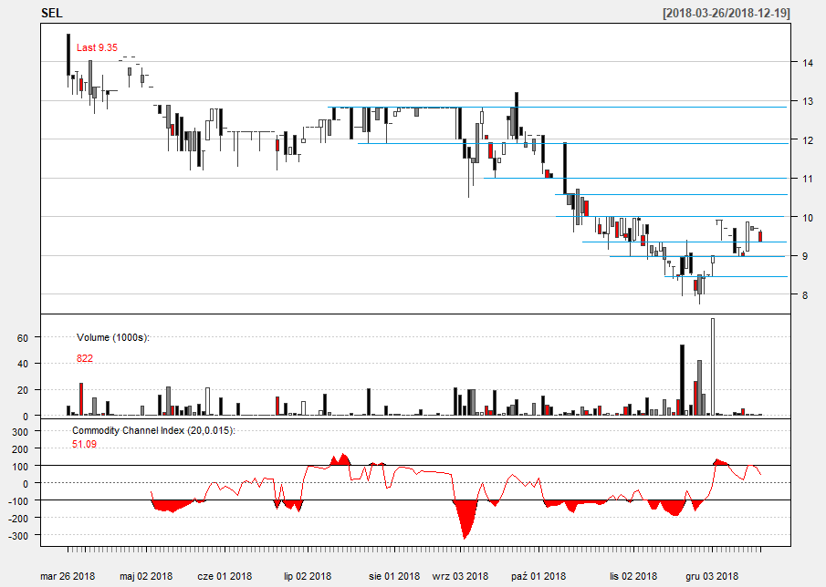
Task: Click the 12 label on the price axis
Action: coord(808,139)
